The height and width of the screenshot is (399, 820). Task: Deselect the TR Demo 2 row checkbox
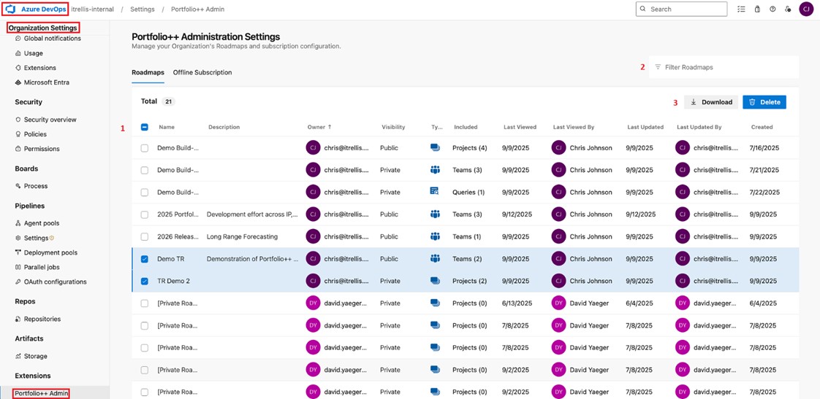tap(145, 281)
